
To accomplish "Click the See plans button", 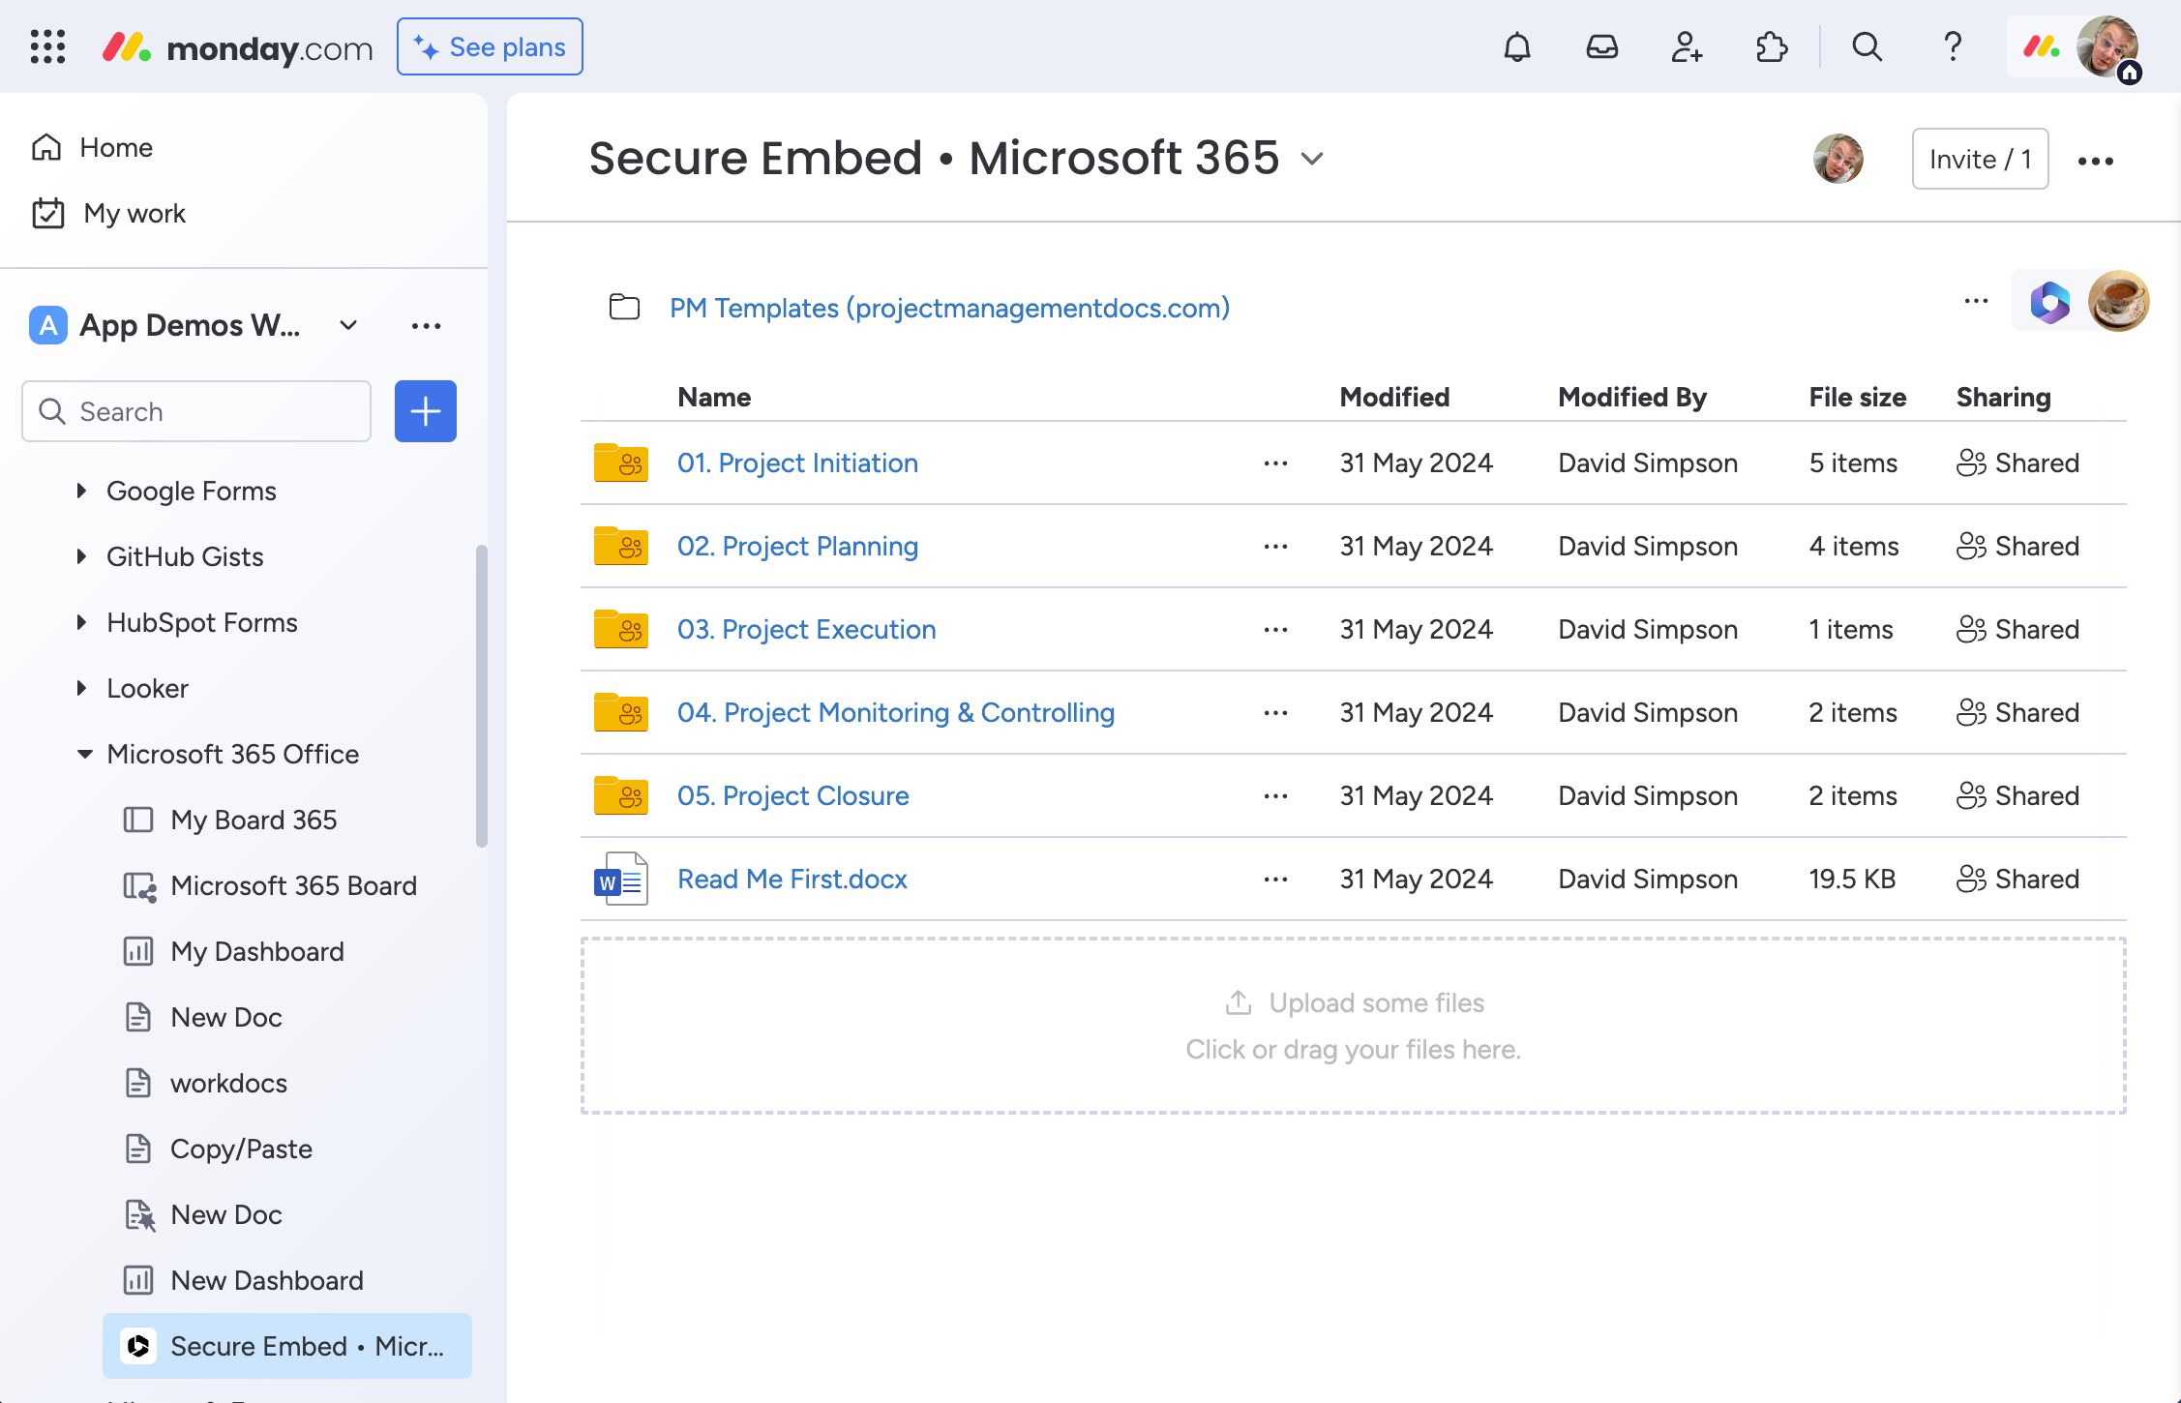I will (x=489, y=46).
